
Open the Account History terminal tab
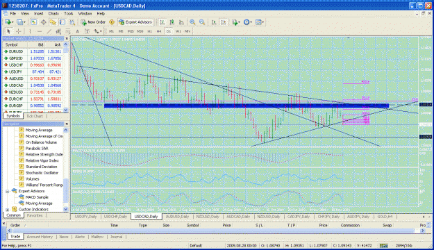tap(40, 237)
